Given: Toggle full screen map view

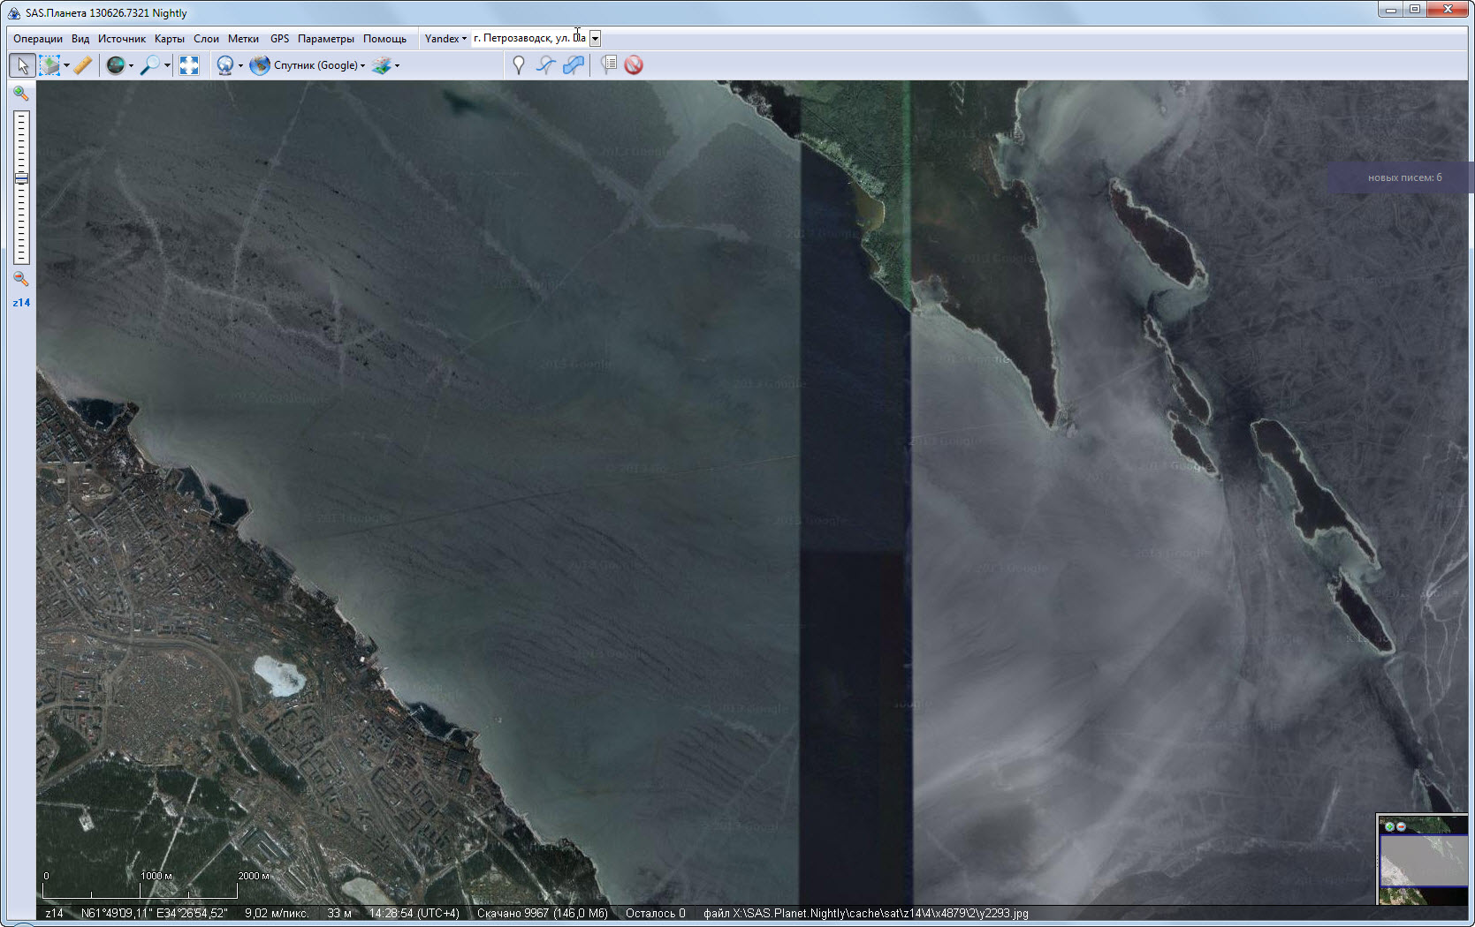Looking at the screenshot, I should tap(189, 65).
